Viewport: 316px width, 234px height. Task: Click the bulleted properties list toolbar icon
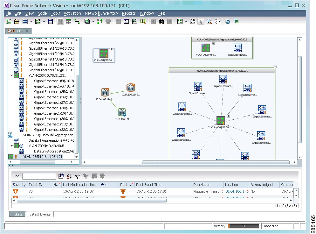[x=126, y=21]
